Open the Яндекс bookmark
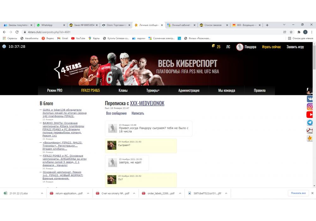This screenshot has height=221, width=316. pos(48,38)
